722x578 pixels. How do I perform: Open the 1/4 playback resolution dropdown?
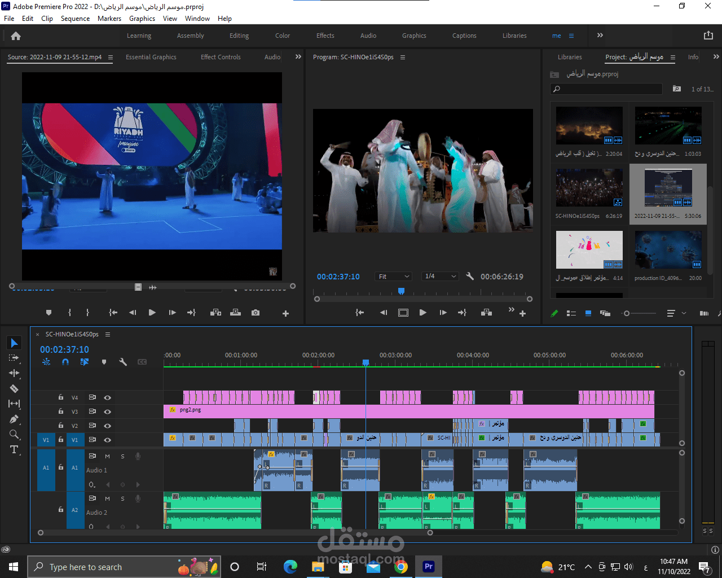click(440, 277)
